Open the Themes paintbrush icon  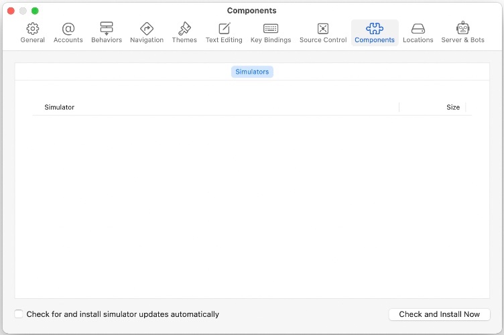point(184,29)
